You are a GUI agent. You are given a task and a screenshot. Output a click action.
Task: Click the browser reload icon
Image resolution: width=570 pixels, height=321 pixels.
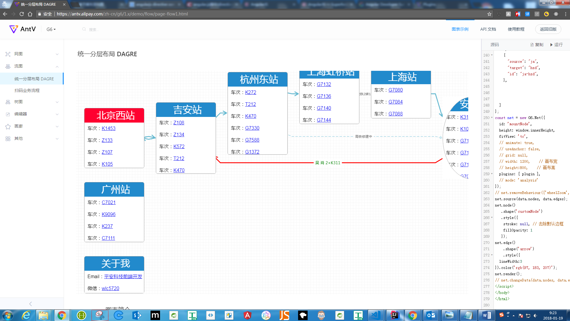tap(22, 14)
